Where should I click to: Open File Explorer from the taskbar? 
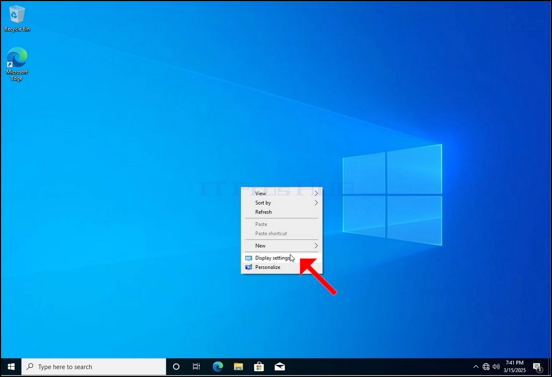pyautogui.click(x=238, y=367)
